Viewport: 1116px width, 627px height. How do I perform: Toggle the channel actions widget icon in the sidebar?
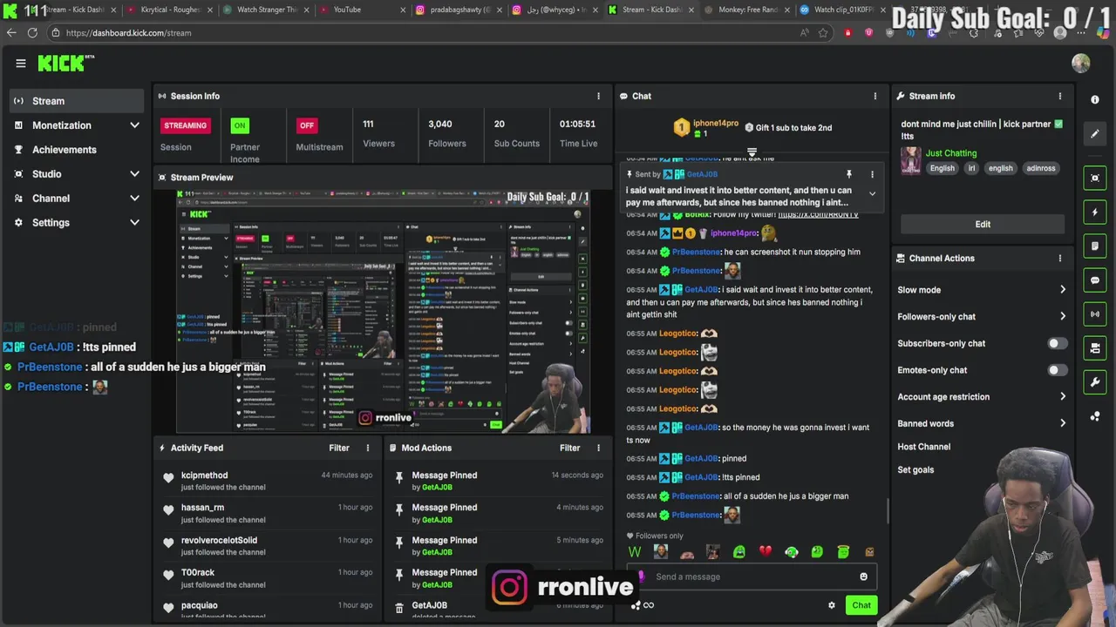pos(1095,348)
